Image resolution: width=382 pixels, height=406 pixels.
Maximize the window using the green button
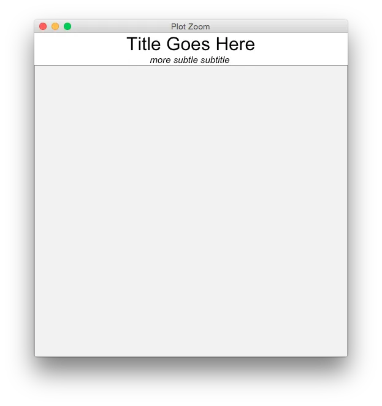pyautogui.click(x=67, y=26)
